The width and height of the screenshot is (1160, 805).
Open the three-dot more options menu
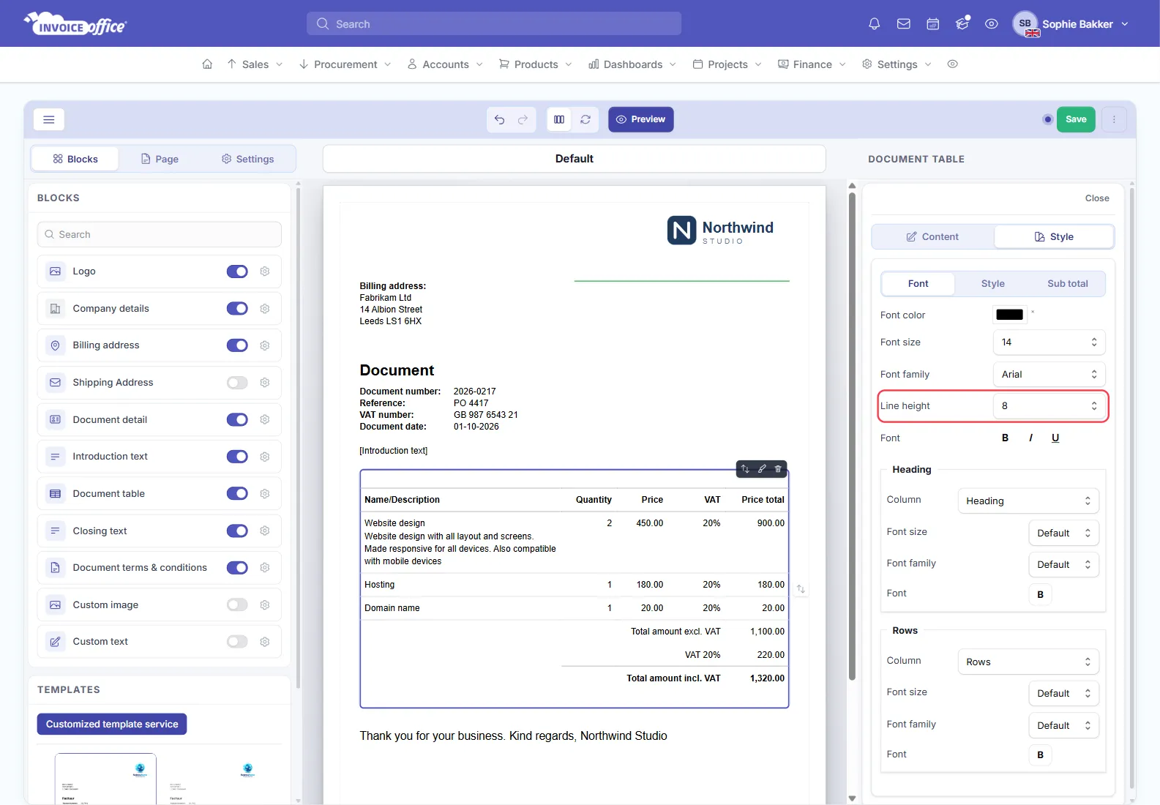1114,119
